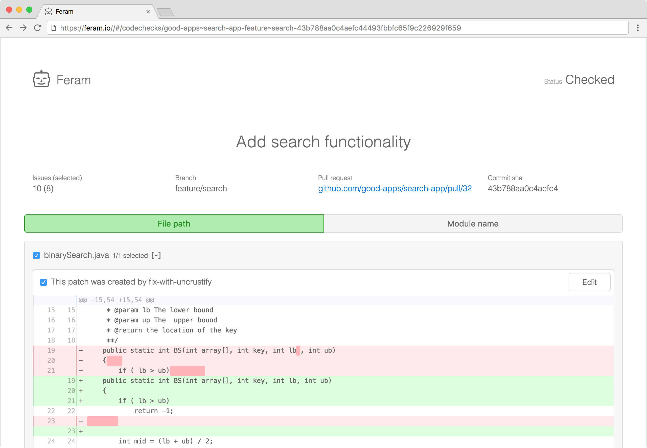Switch to the Module name tab
Image resolution: width=647 pixels, height=448 pixels.
pos(473,223)
